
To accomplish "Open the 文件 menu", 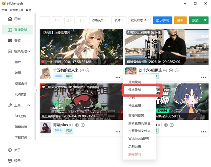I will 4,10.
